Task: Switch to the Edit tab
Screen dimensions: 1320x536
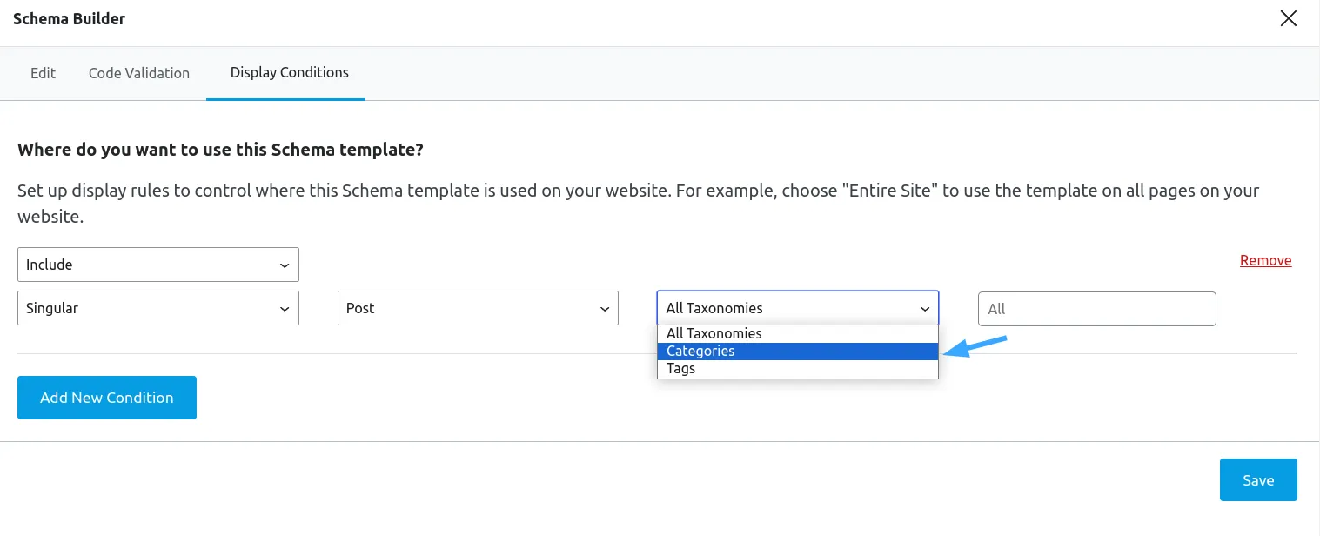Action: click(x=43, y=73)
